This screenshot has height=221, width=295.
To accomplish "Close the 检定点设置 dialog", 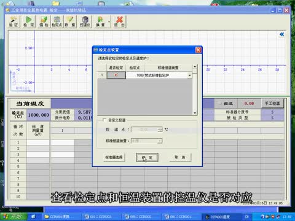I will tap(198, 50).
